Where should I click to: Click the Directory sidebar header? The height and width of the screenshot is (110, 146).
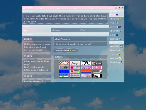[x=117, y=11]
